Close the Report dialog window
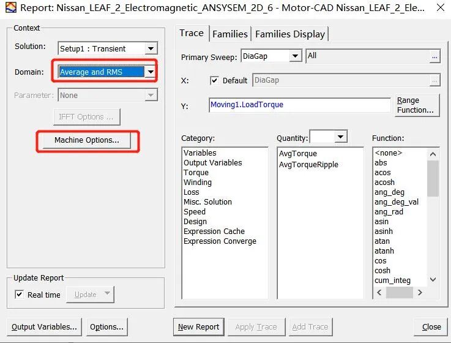 441,7
